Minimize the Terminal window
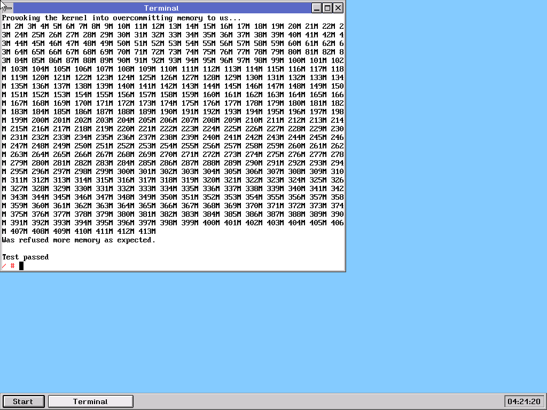The width and height of the screenshot is (547, 410). coord(317,8)
